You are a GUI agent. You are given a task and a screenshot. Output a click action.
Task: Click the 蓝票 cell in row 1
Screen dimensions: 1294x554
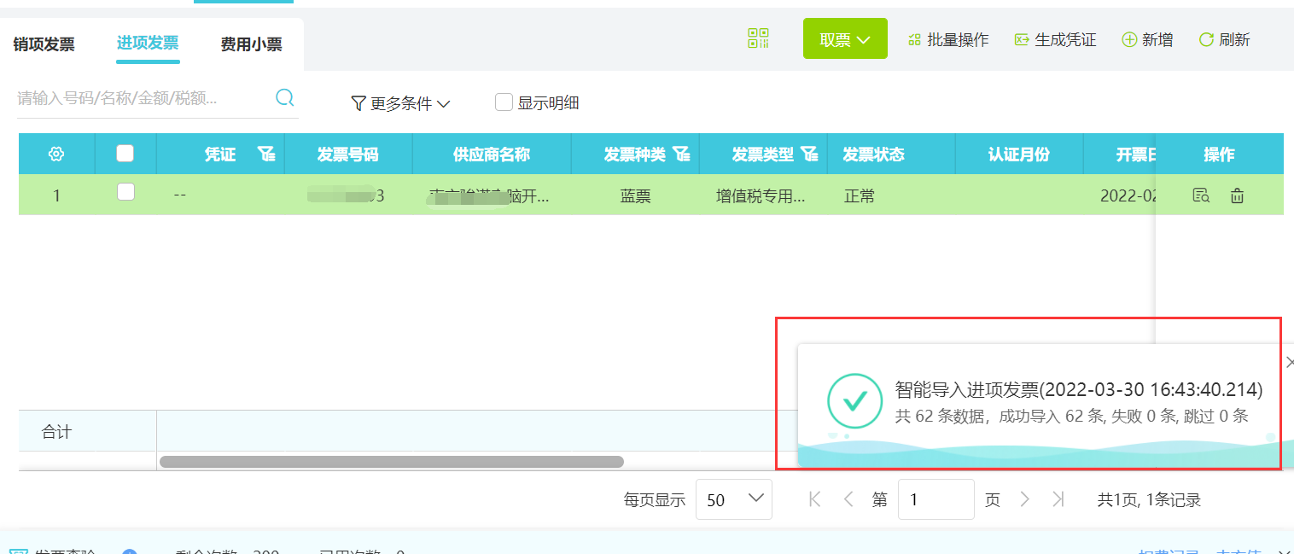point(635,196)
